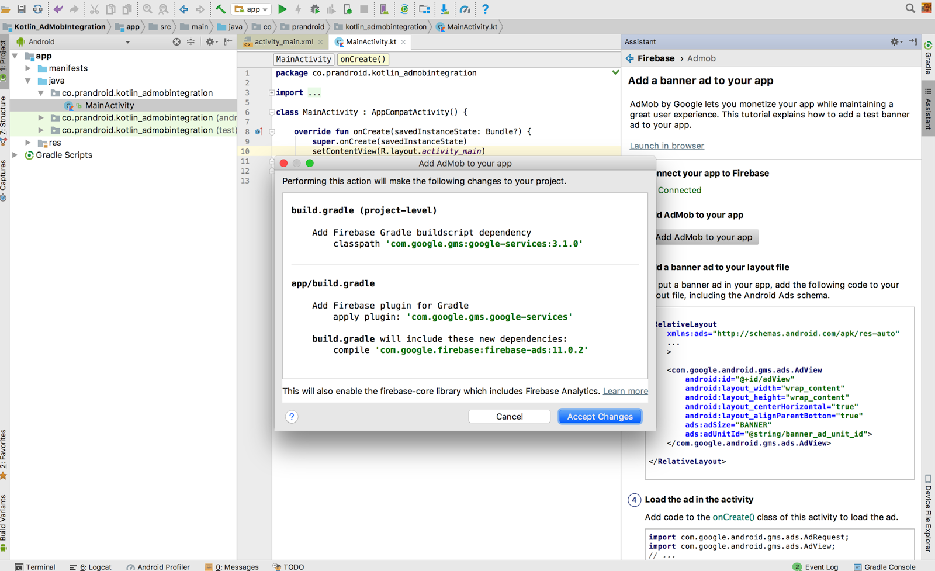Image resolution: width=935 pixels, height=571 pixels.
Task: Select the onCreate() structure breadcrumb
Action: coord(363,59)
